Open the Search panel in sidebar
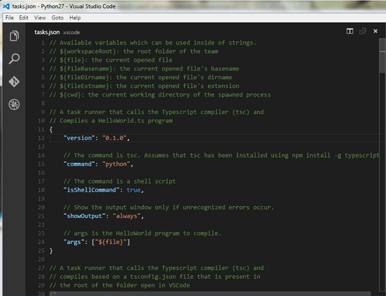The image size is (386, 296). 14,60
